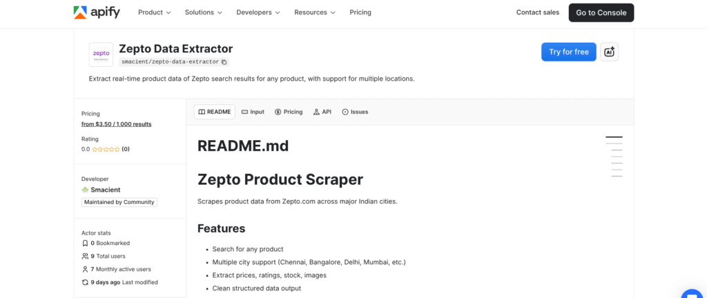
Task: Expand the Product dropdown menu
Action: [x=155, y=12]
